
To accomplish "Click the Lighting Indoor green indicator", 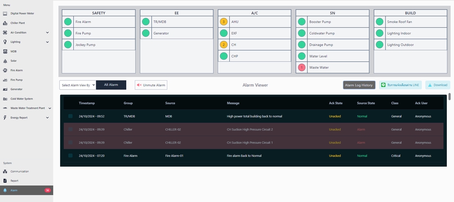I will click(380, 33).
